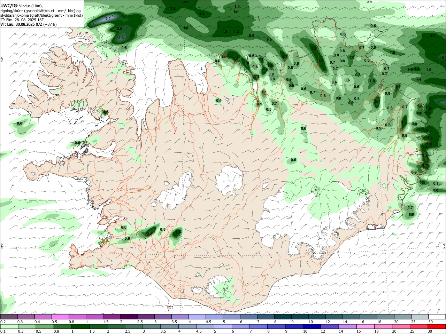
Task: Select the pale grey snow swatch labeled 25
Action: 420,317
